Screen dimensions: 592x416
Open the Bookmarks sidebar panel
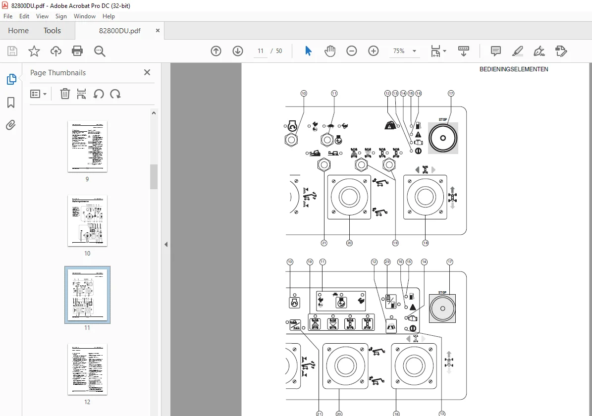[x=11, y=103]
